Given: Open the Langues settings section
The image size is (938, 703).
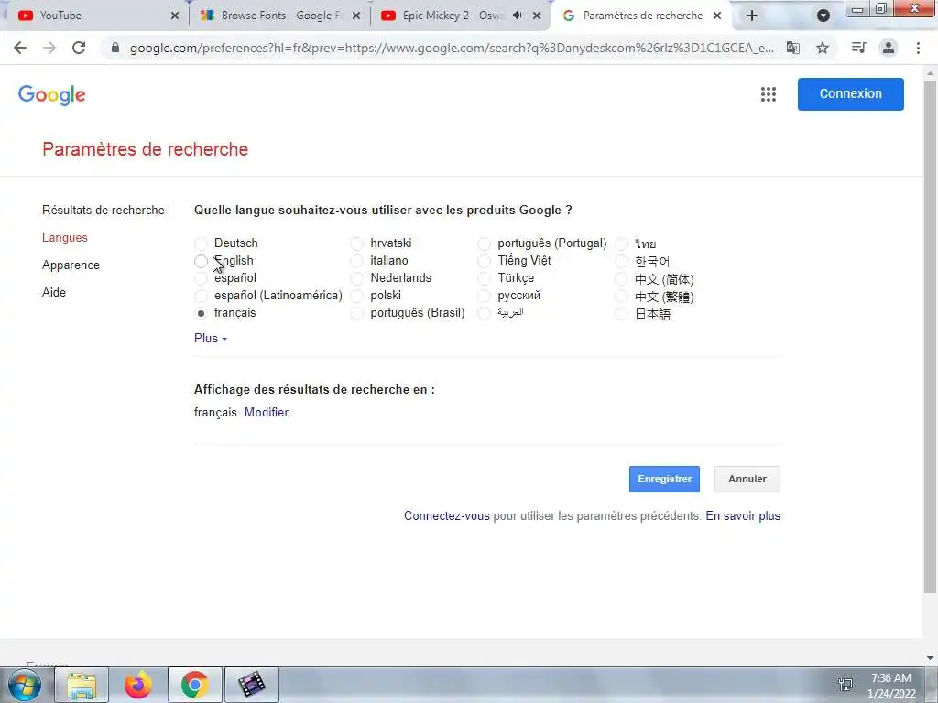Looking at the screenshot, I should tap(65, 238).
